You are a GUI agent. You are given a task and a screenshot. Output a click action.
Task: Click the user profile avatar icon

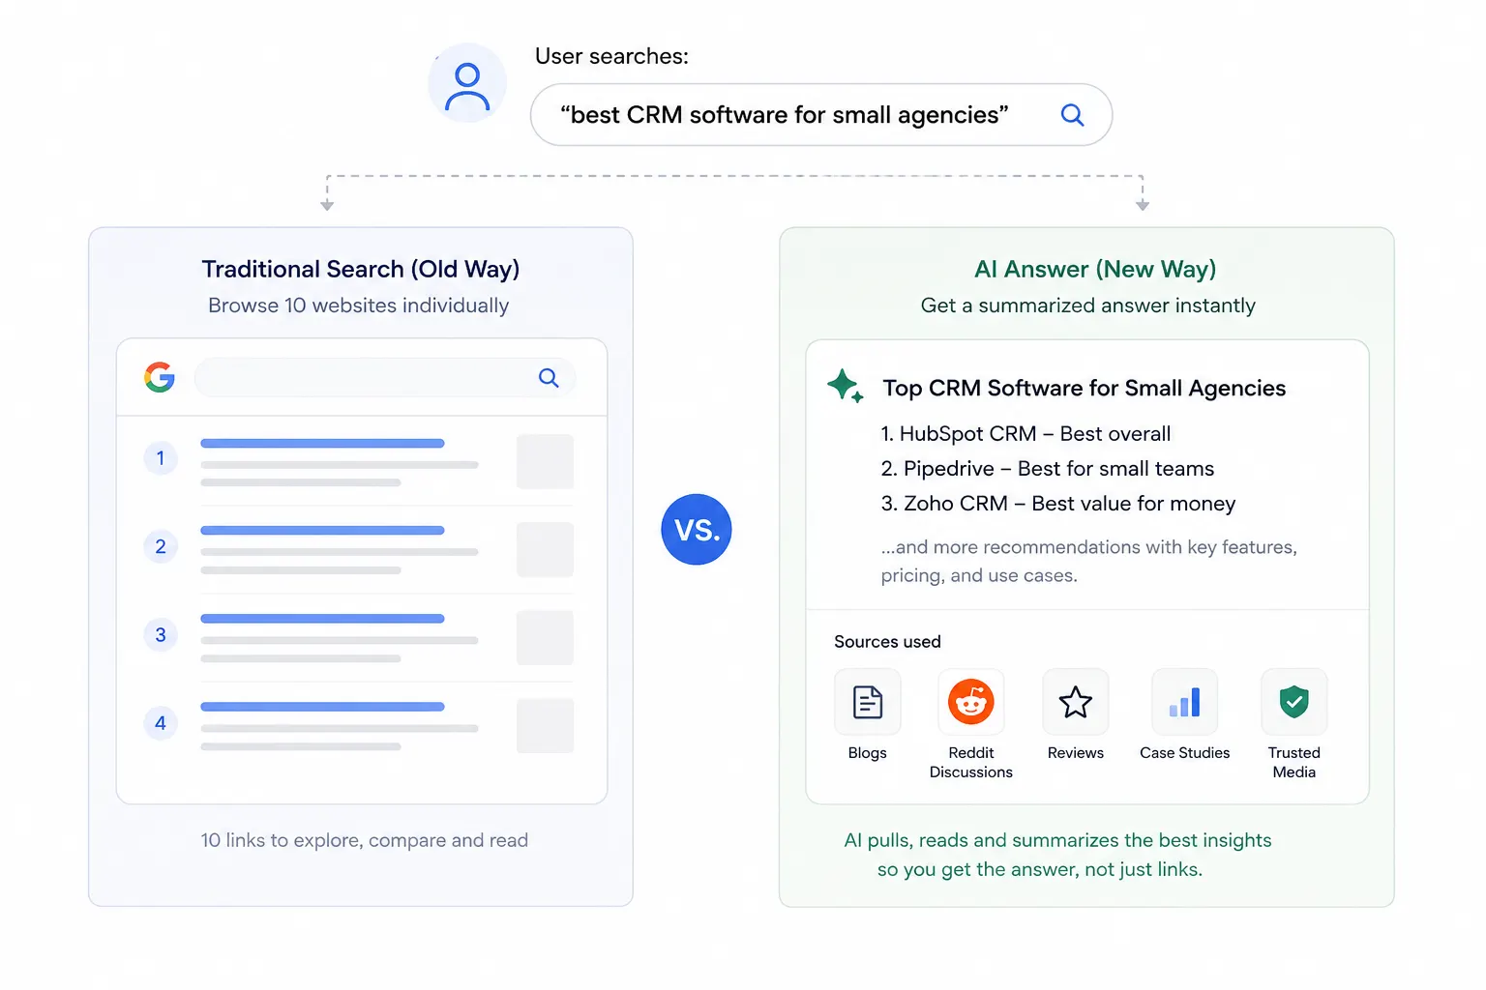click(467, 83)
